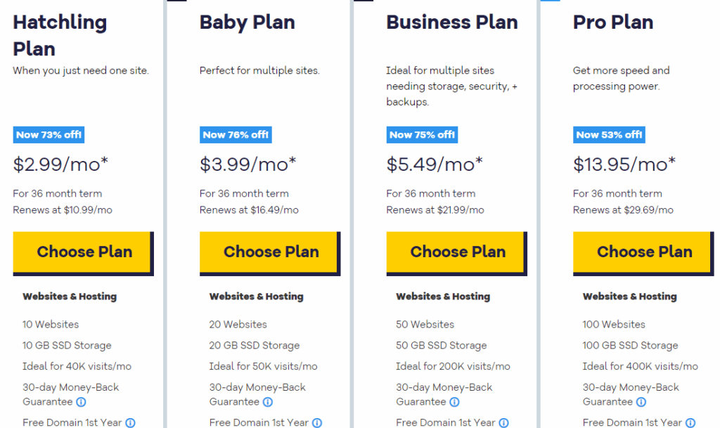Click the Business Plan heading
The image size is (720, 428).
(452, 22)
